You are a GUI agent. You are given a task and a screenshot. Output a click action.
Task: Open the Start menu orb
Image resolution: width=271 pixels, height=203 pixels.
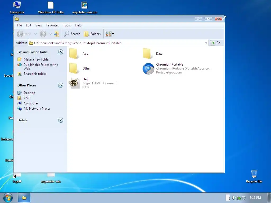tap(8, 198)
